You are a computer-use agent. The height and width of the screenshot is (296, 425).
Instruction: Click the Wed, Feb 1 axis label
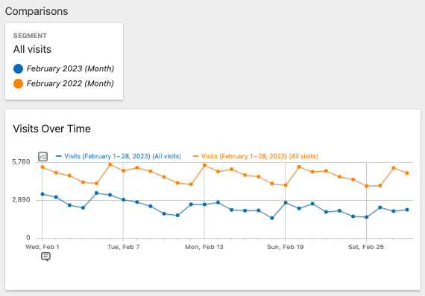(x=42, y=247)
